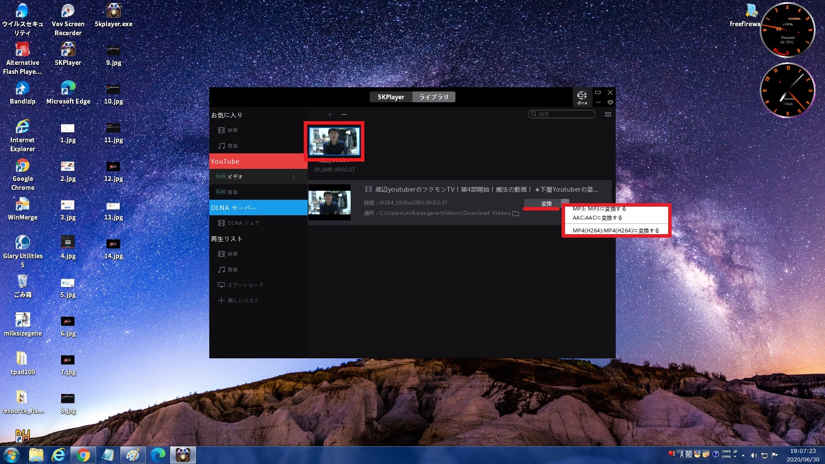Open the DLNA streaming icon
This screenshot has height=464, width=825.
pos(582,97)
